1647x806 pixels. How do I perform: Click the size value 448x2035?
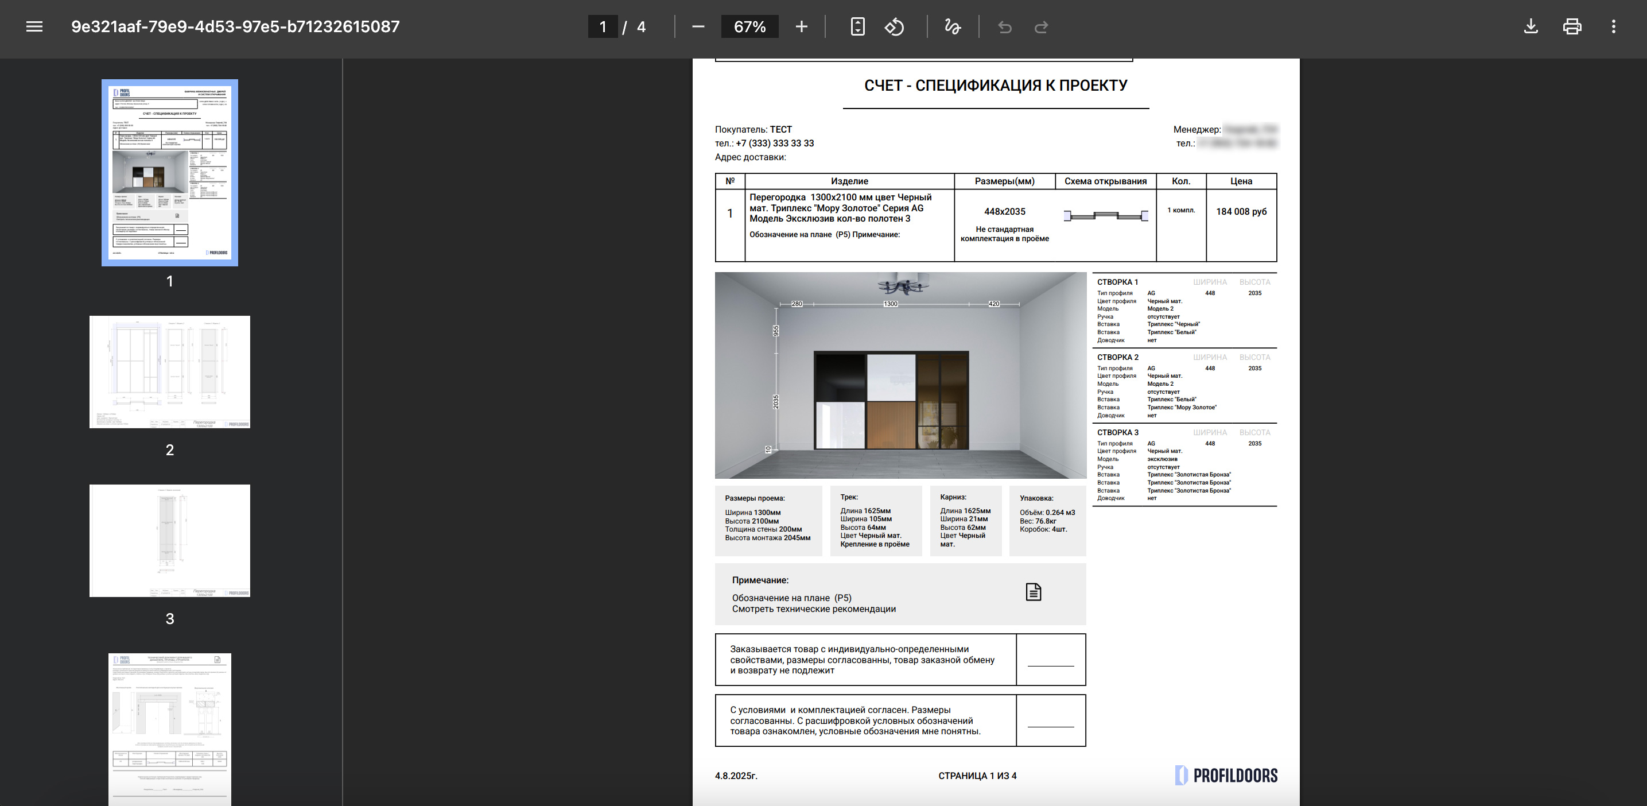(1004, 212)
